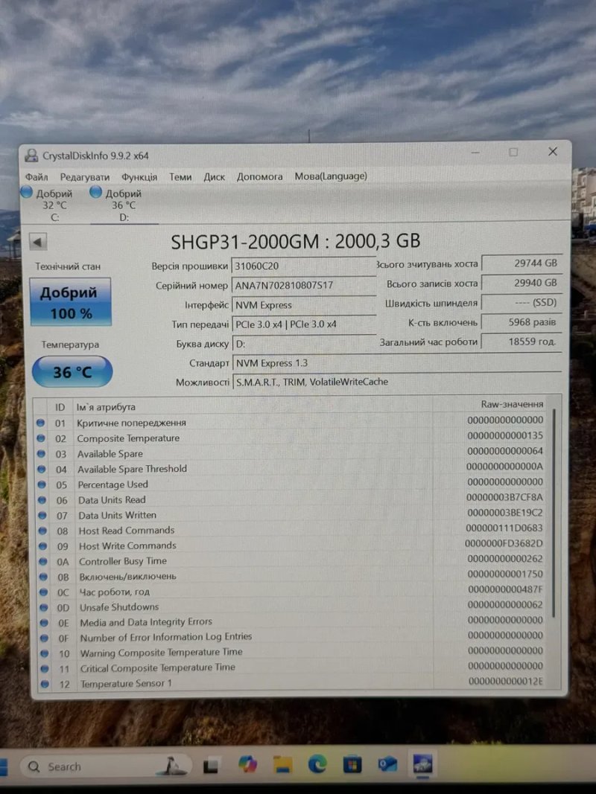
Task: Click the status dot for Data Units Read
Action: [42, 500]
